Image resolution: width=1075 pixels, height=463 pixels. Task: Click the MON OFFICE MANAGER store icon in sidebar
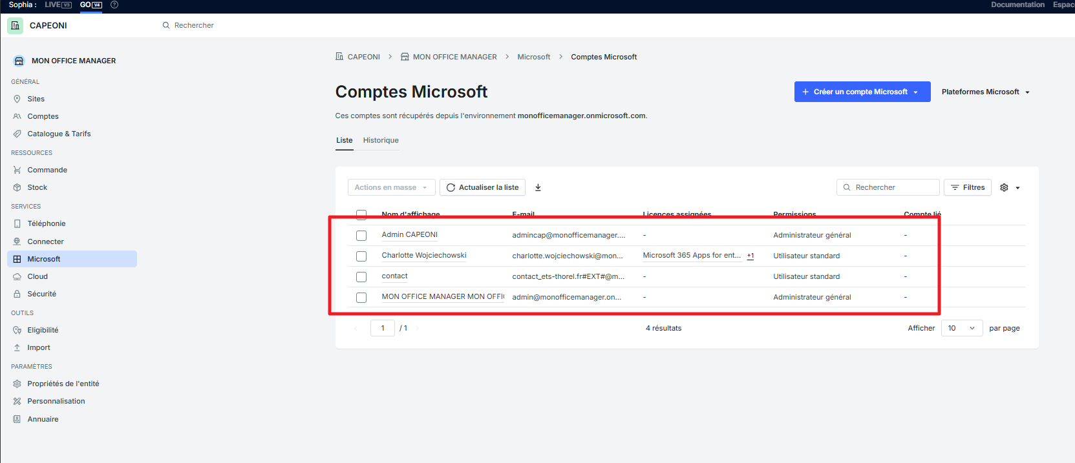click(19, 61)
